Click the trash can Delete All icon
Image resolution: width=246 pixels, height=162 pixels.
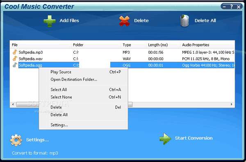tap(184, 21)
